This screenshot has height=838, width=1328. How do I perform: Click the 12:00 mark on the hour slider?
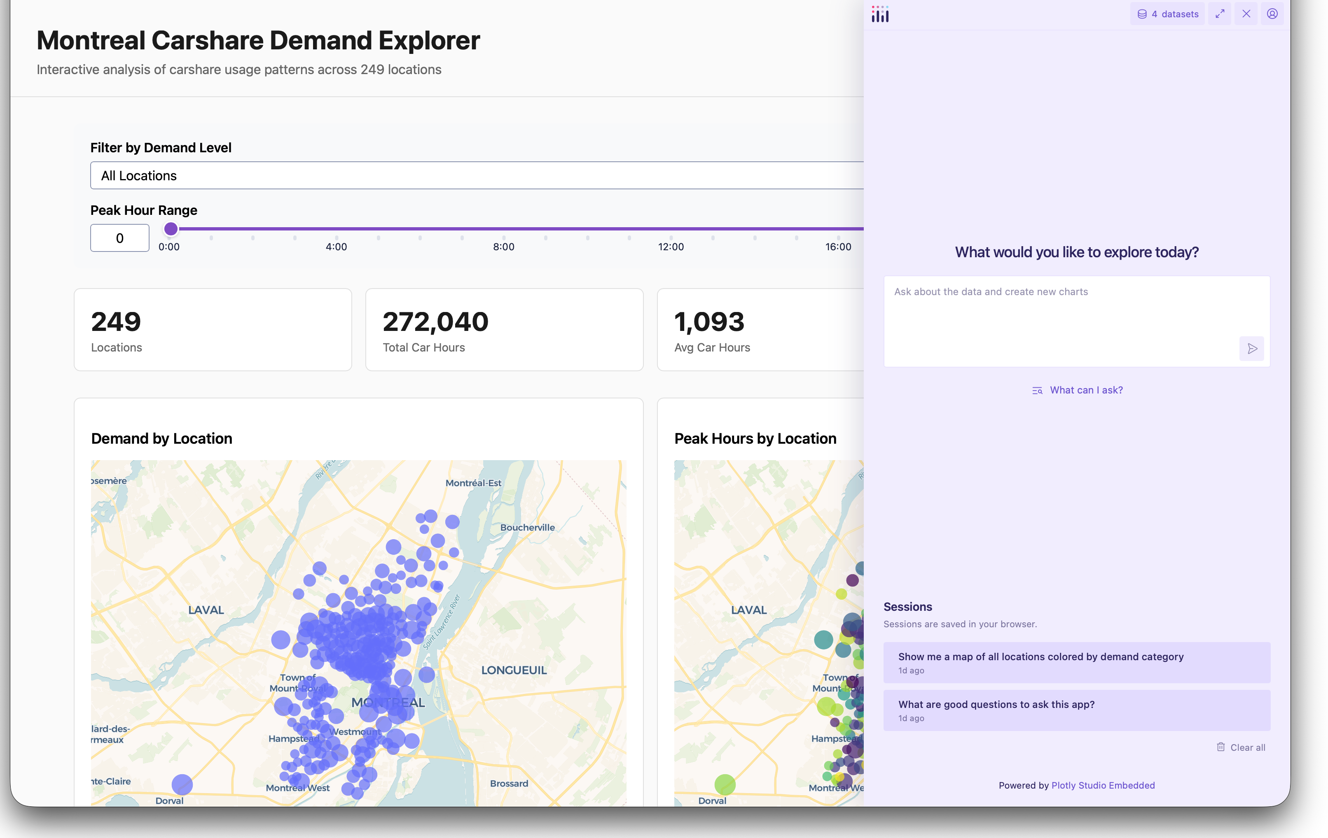[x=671, y=247]
